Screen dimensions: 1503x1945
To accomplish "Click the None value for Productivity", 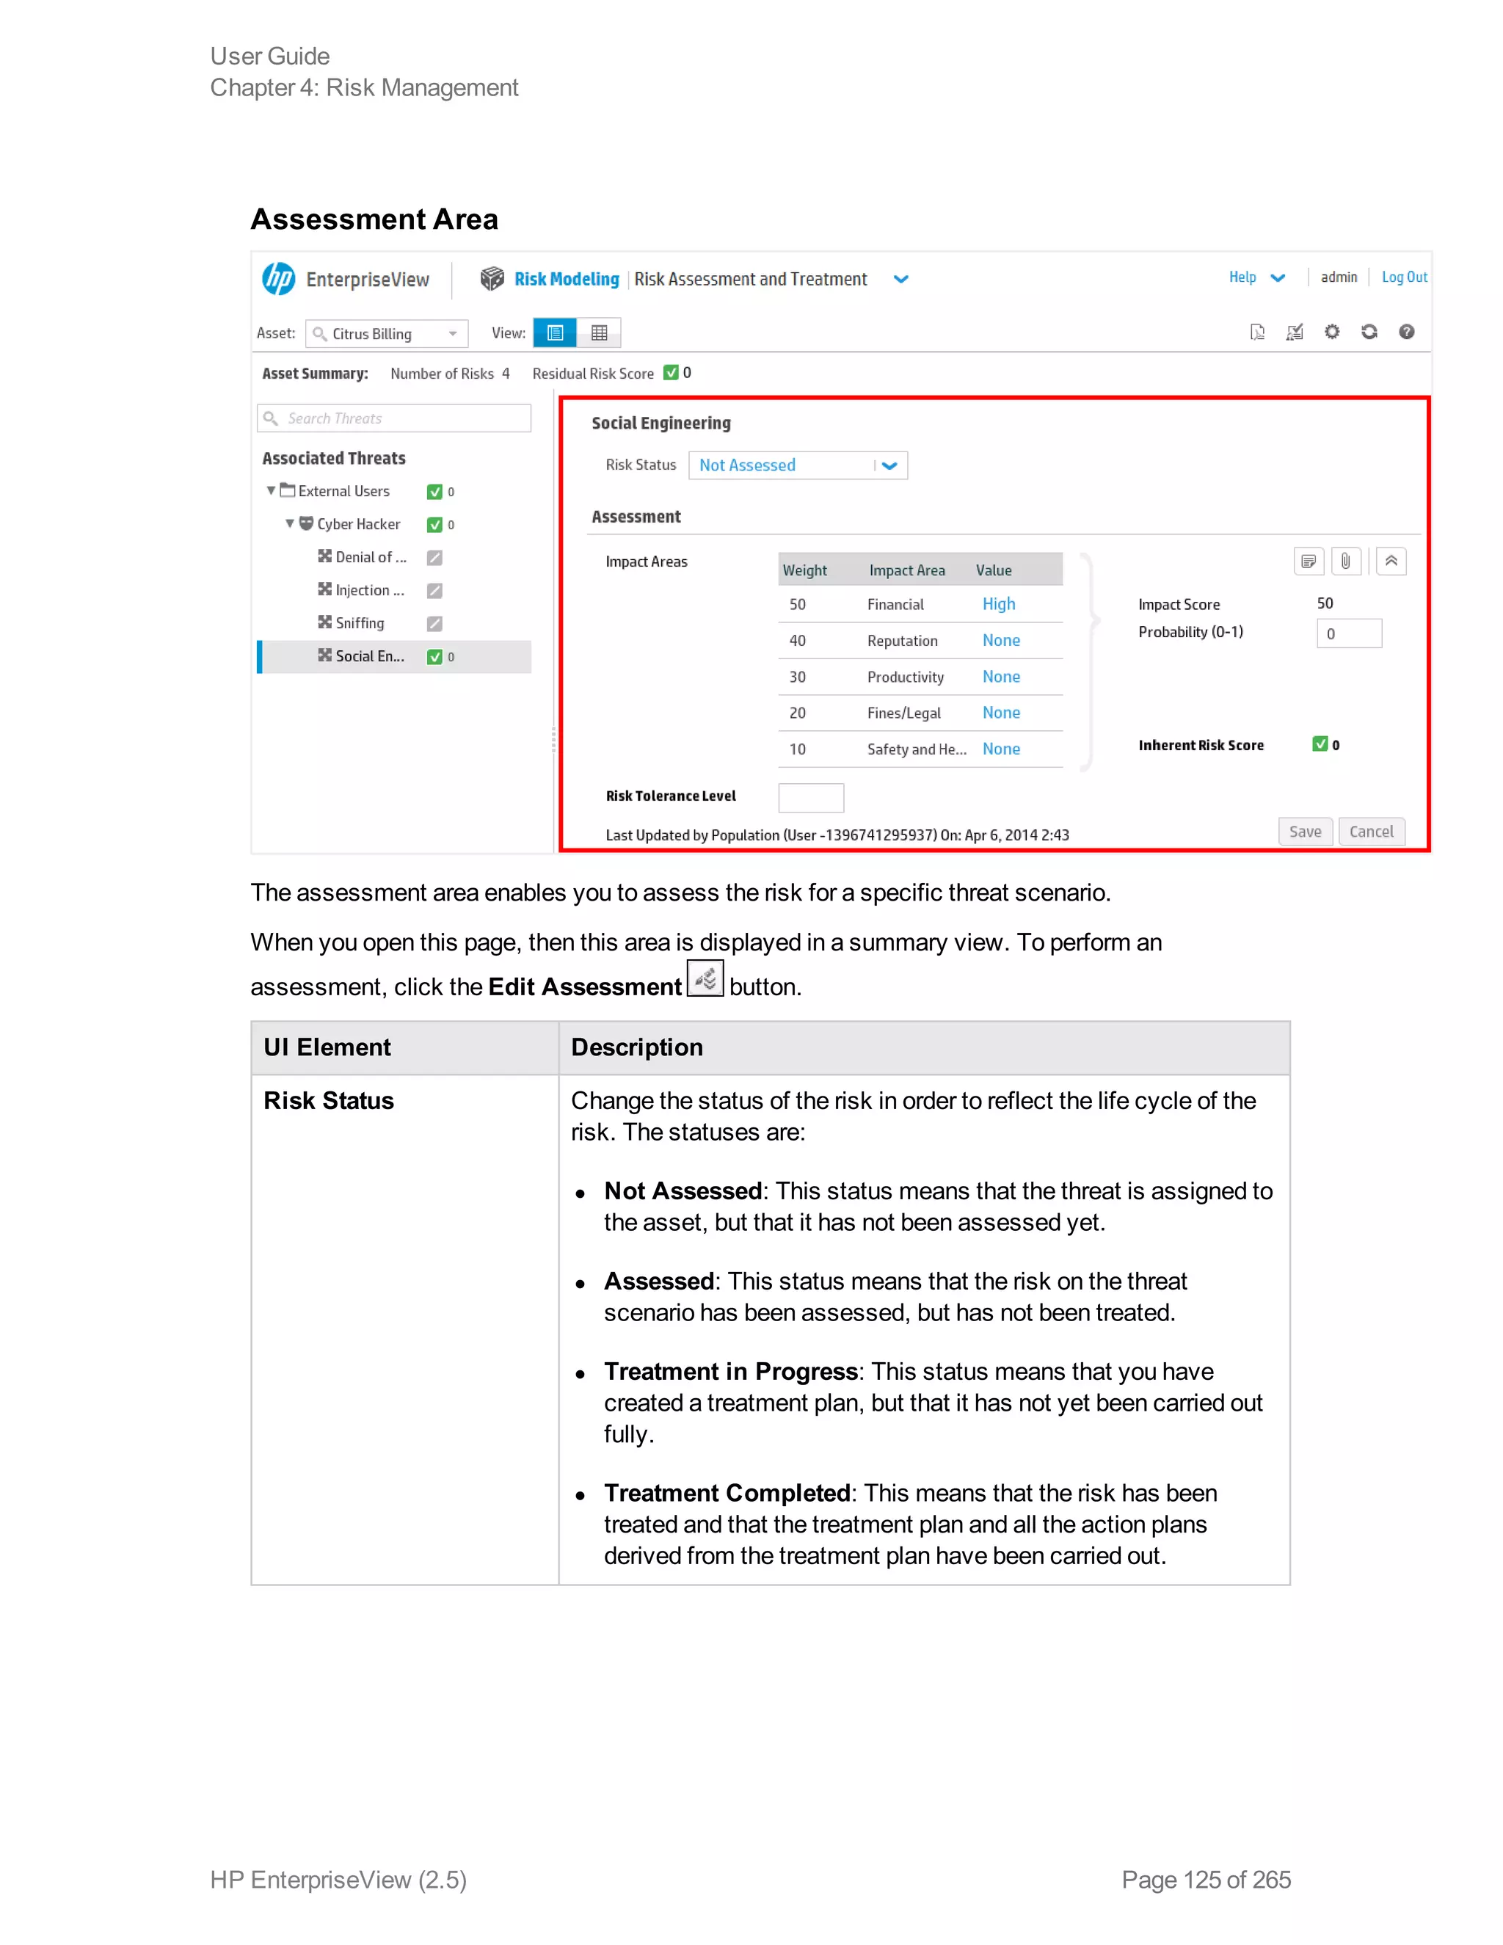I will coord(1001,677).
